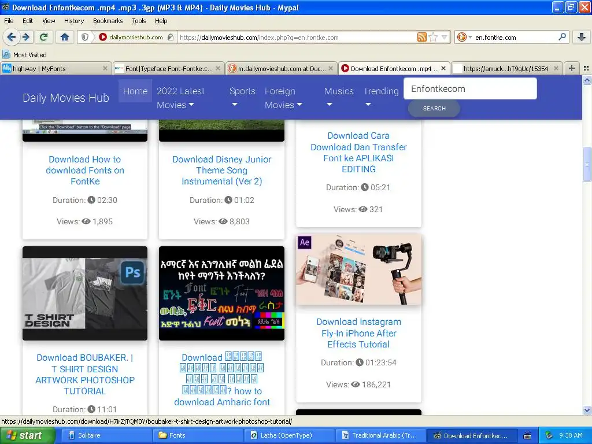
Task: Click the vertical scrollbar down arrow
Action: (587, 410)
